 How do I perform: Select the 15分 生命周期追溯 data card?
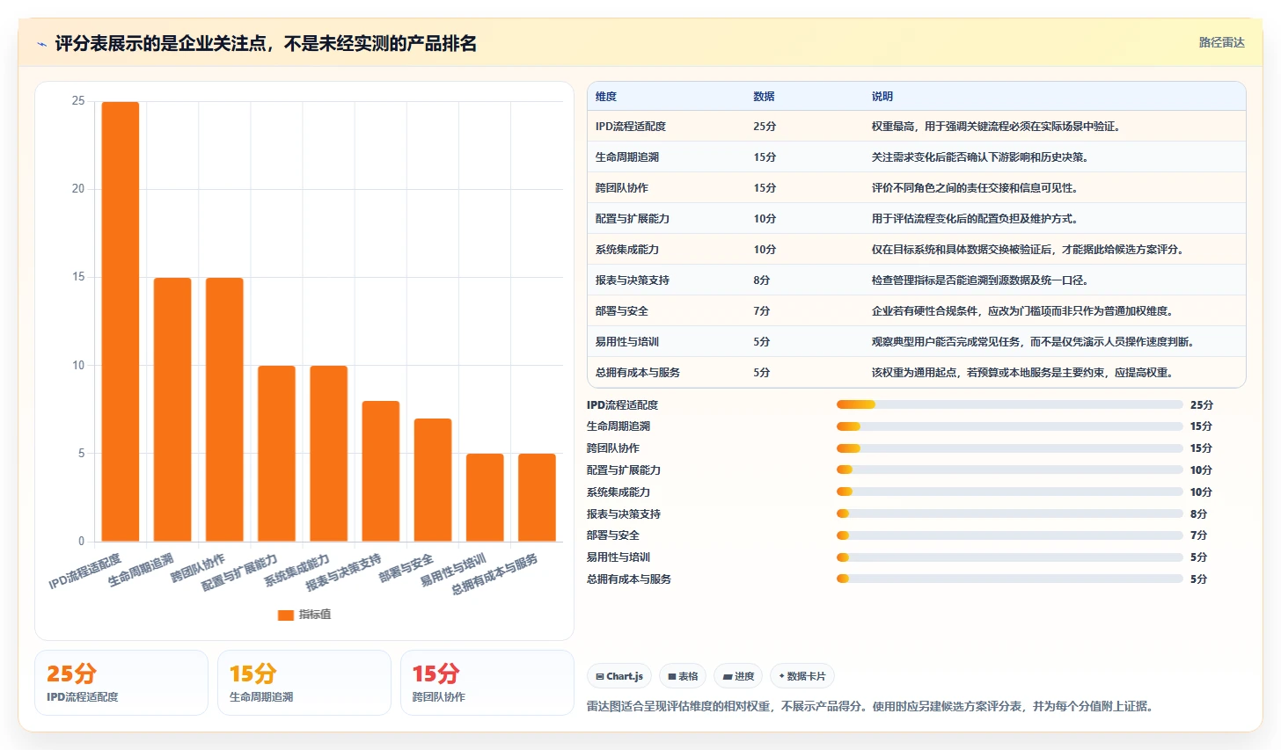click(x=304, y=682)
